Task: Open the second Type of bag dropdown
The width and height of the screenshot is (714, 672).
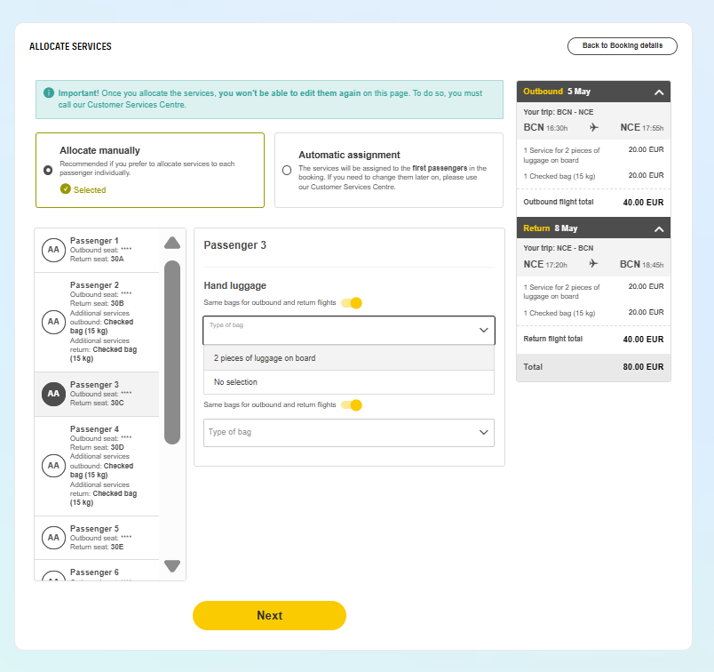Action: 348,432
